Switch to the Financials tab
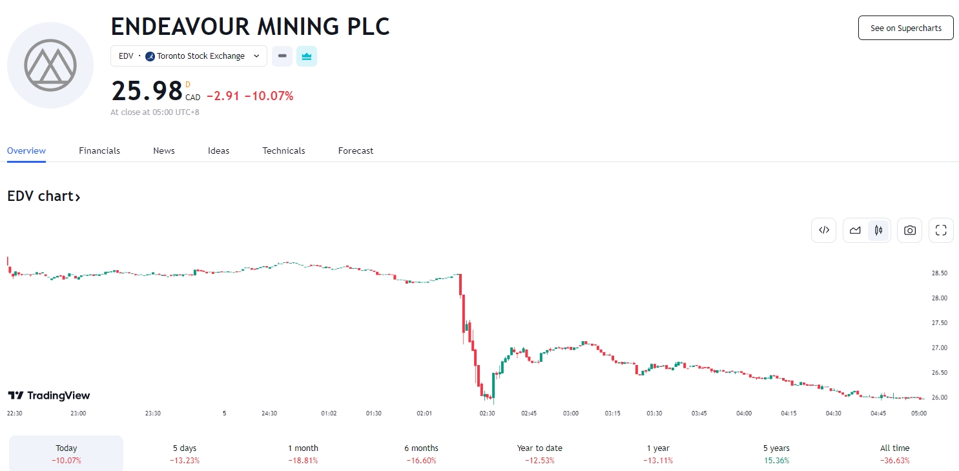 point(99,151)
